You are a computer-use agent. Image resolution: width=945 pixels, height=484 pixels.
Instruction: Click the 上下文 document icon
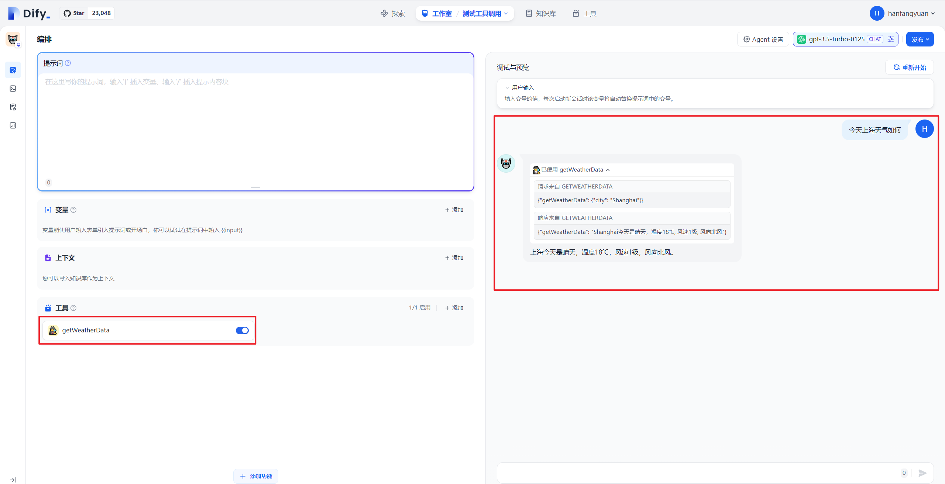click(x=48, y=258)
